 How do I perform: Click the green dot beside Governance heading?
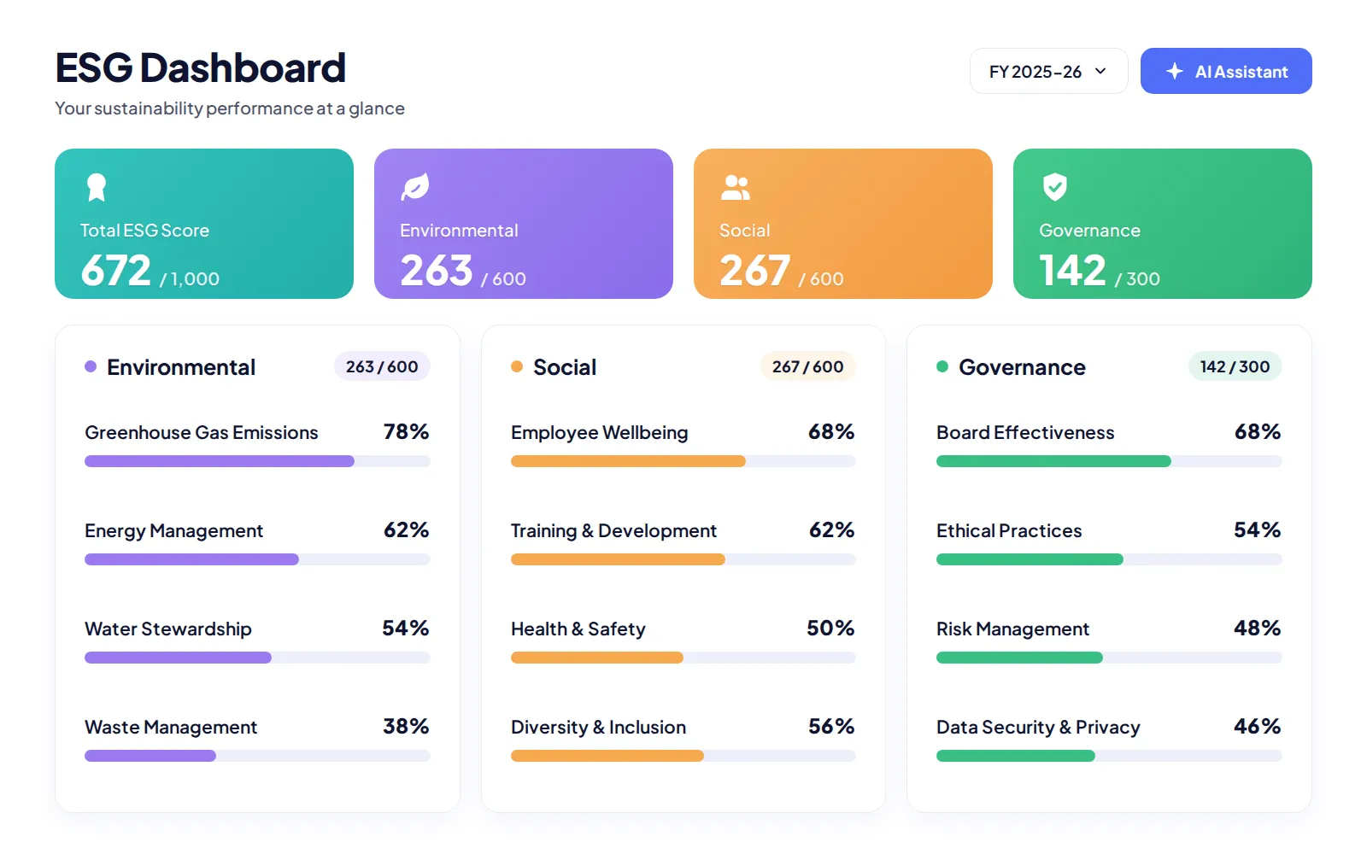click(942, 366)
